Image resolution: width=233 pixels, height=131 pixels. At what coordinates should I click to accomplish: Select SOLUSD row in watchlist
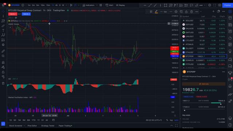click(204, 21)
